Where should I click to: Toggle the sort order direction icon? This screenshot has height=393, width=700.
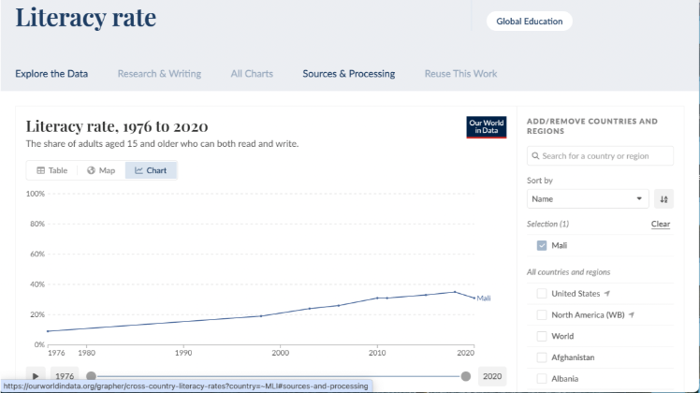(664, 198)
